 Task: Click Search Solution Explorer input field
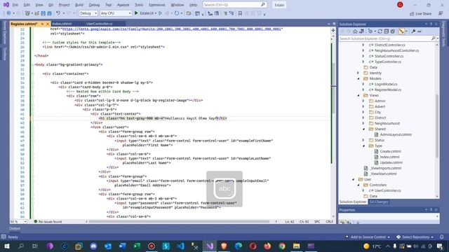tap(385, 38)
